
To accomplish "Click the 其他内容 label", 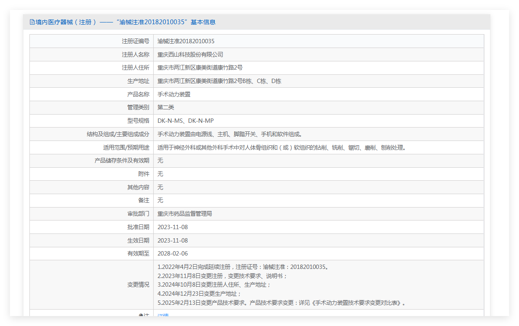I will click(x=139, y=188).
